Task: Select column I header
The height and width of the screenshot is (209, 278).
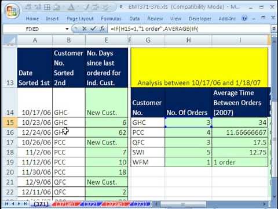Action: [x=240, y=40]
